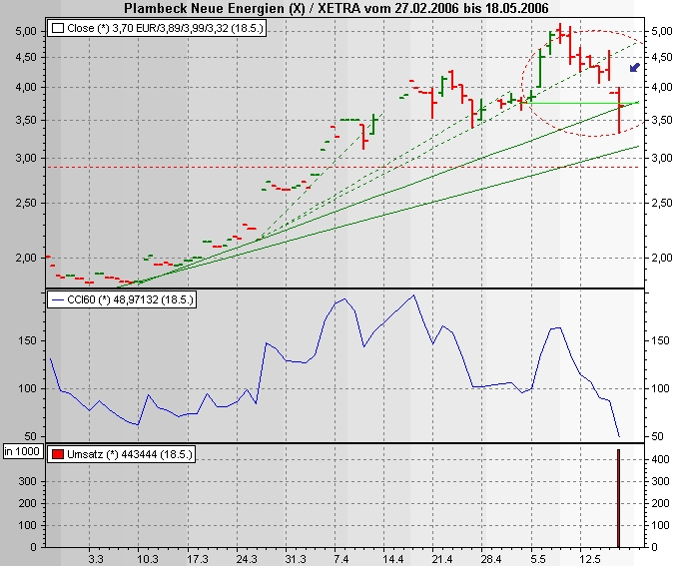
Task: Click the horizontal bright green support line
Action: (580, 103)
